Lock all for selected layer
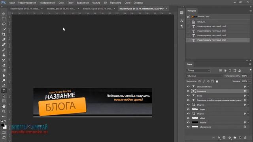This screenshot has width=253, height=142. pyautogui.click(x=217, y=81)
